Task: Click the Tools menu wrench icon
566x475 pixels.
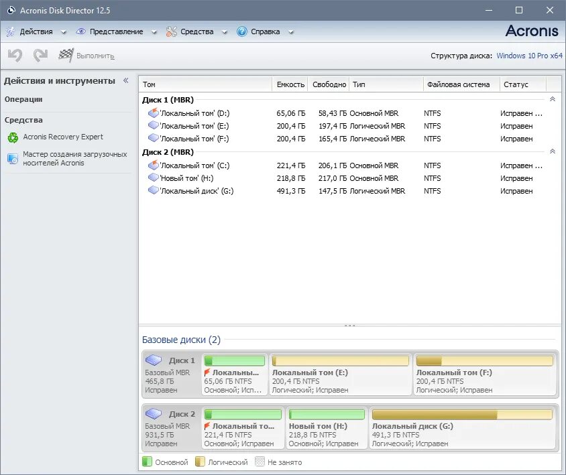Action: (x=171, y=31)
